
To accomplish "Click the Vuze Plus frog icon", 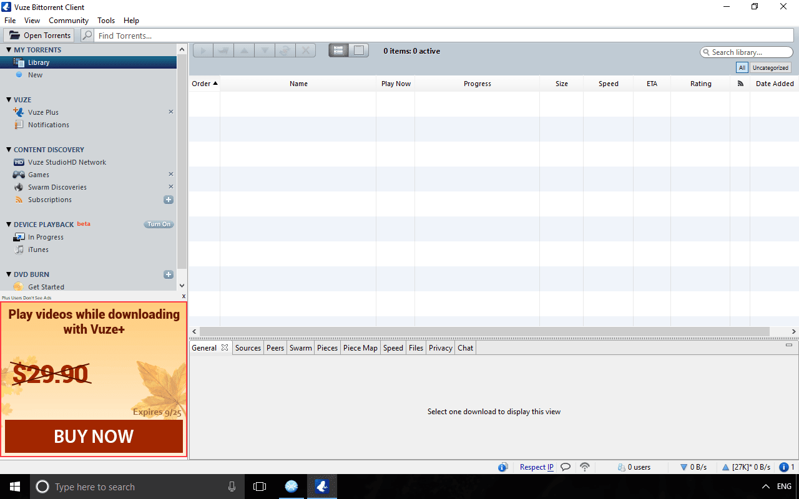I will point(19,112).
